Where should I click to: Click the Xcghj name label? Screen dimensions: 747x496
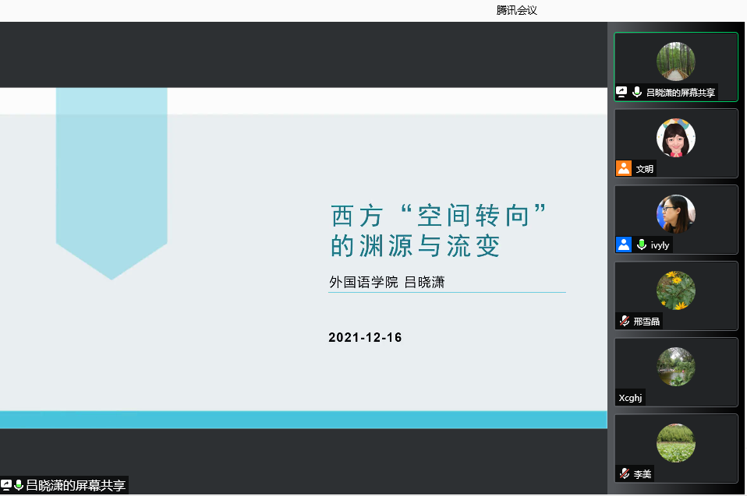(630, 398)
